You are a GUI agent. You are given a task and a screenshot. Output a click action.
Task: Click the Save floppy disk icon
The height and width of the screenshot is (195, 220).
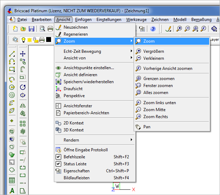(31, 29)
